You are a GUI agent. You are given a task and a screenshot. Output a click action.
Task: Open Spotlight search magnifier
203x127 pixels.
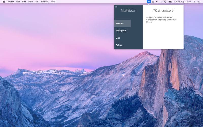pyautogui.click(x=194, y=2)
